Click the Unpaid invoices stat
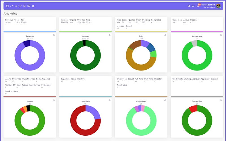The height and width of the screenshot is (141, 226). click(73, 21)
